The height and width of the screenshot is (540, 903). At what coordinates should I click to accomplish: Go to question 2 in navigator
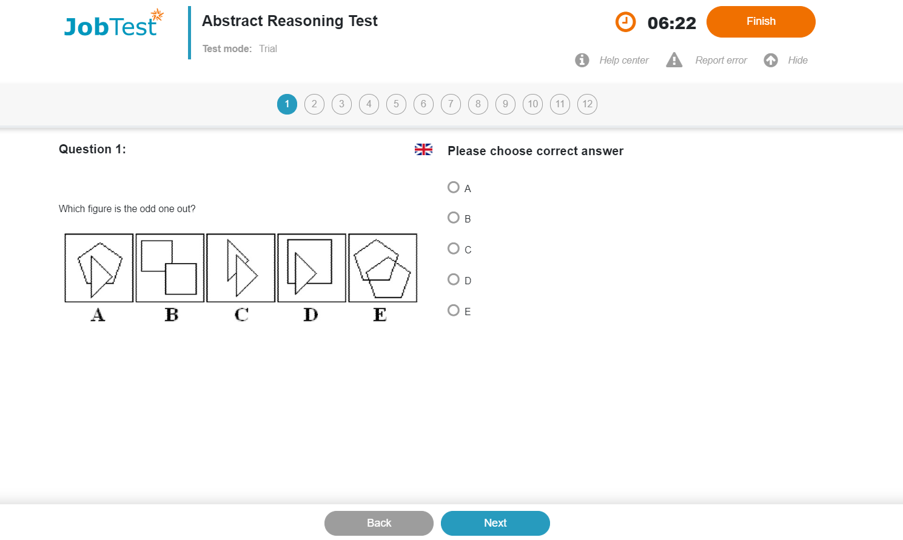tap(314, 104)
